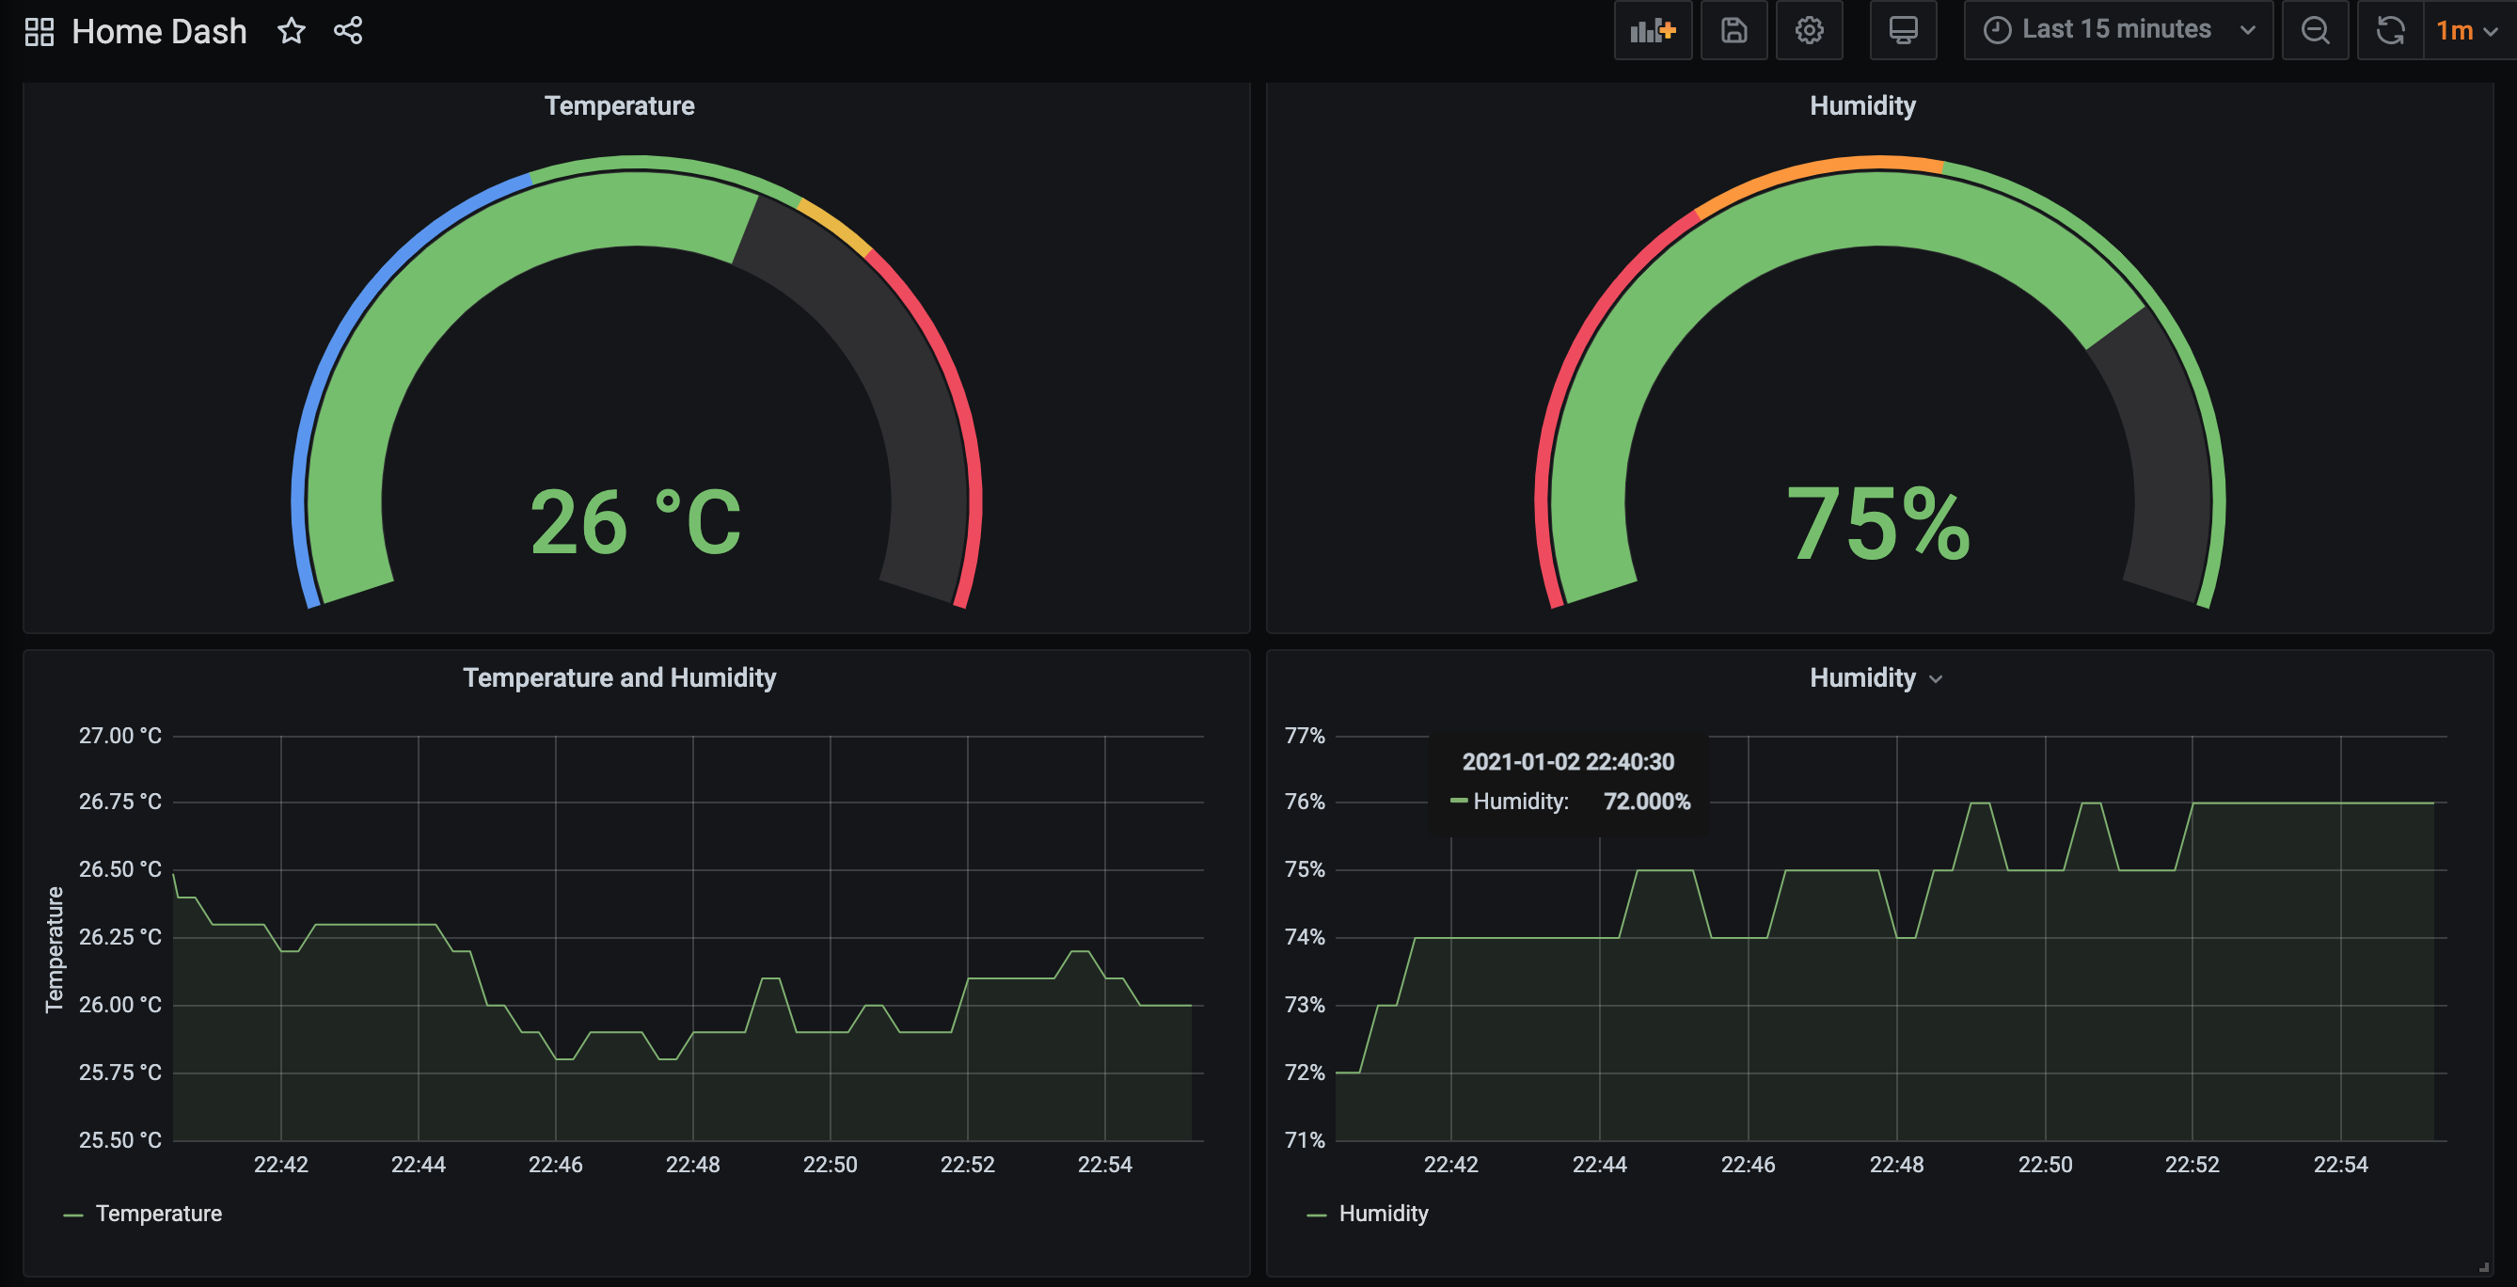Image resolution: width=2517 pixels, height=1287 pixels.
Task: Share the dashboard via the share icon
Action: pos(349,30)
